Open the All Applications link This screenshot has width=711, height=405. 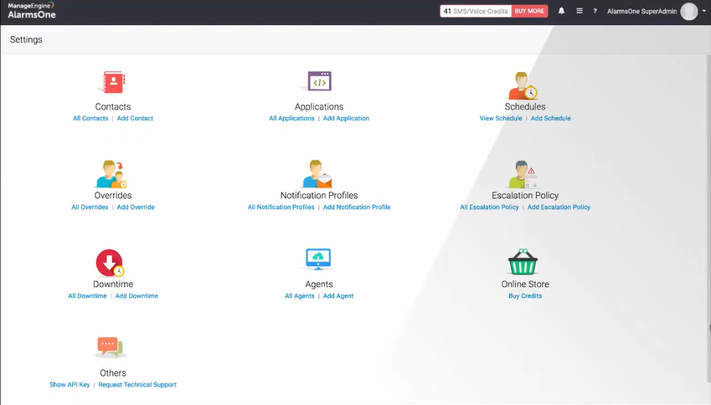pyautogui.click(x=291, y=118)
